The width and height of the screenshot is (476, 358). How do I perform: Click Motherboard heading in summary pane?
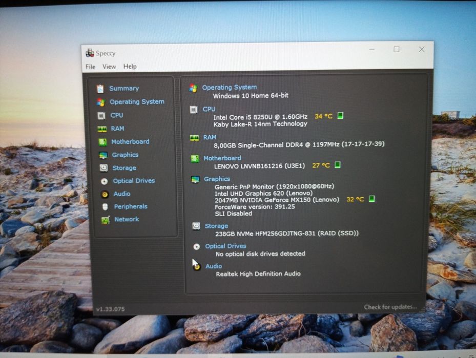click(x=222, y=158)
